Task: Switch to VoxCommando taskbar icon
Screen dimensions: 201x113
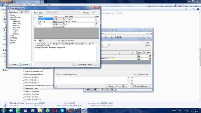Action: click(84, 110)
